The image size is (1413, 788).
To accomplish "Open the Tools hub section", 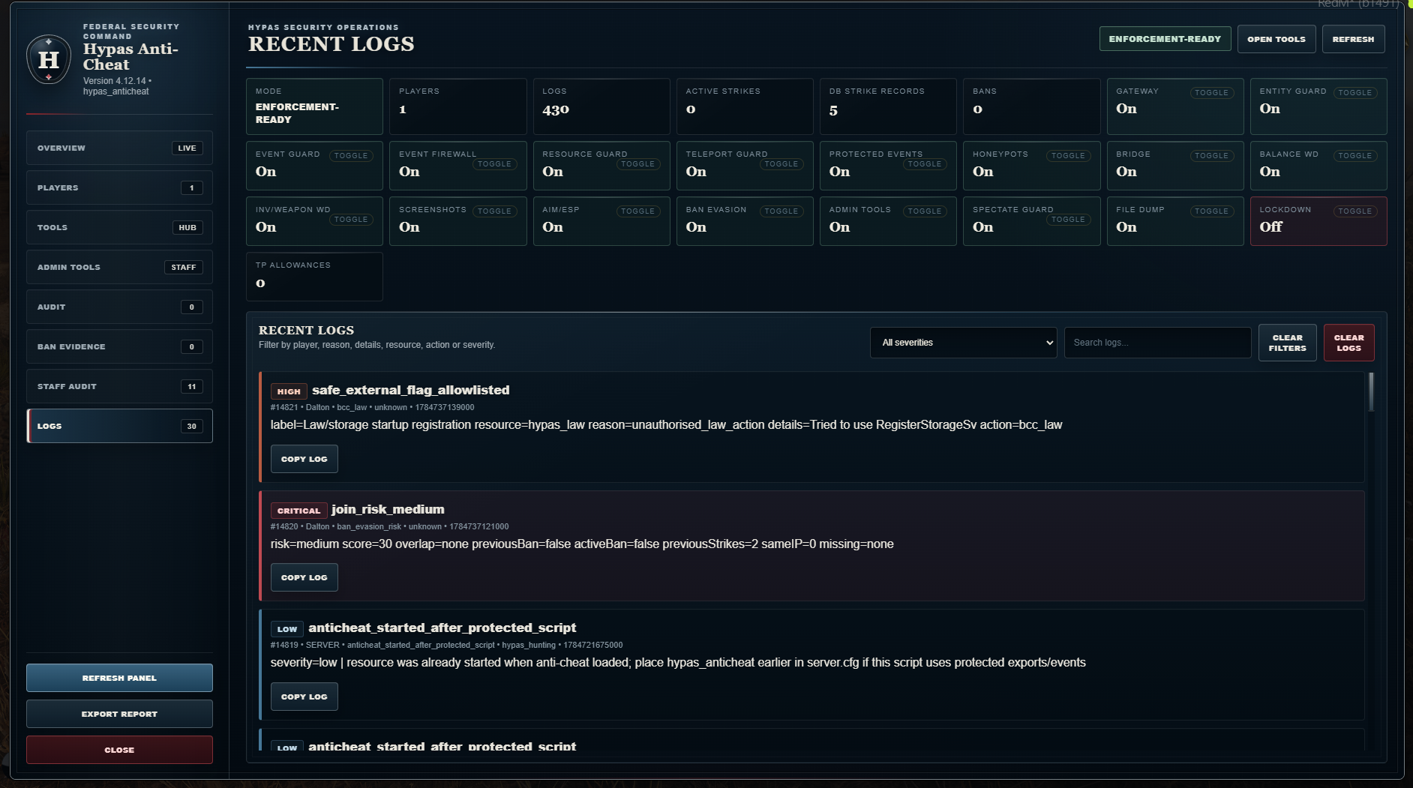I will [119, 227].
